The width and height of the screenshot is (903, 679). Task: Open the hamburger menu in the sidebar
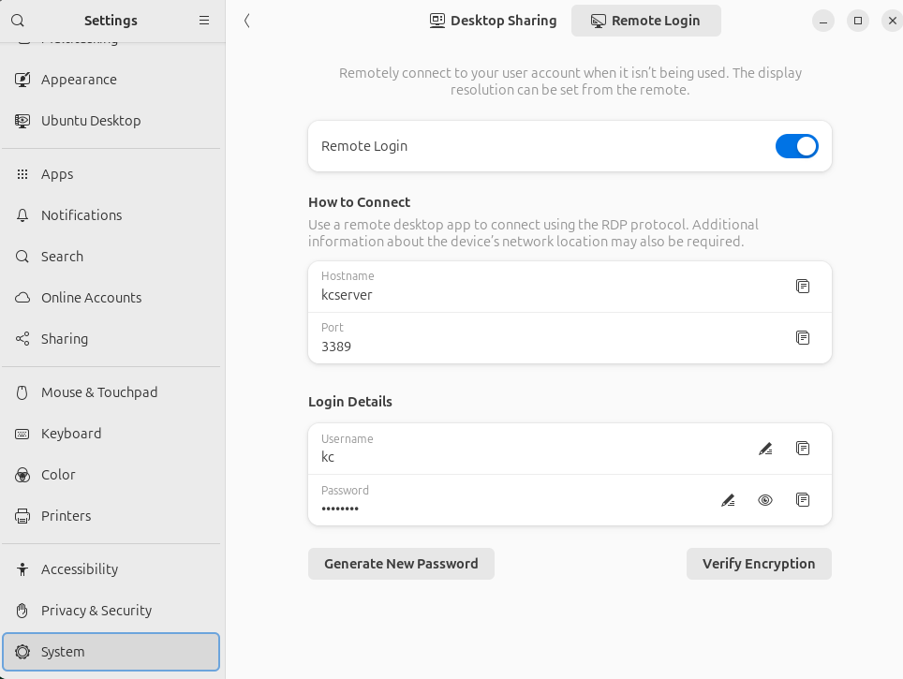click(x=204, y=20)
